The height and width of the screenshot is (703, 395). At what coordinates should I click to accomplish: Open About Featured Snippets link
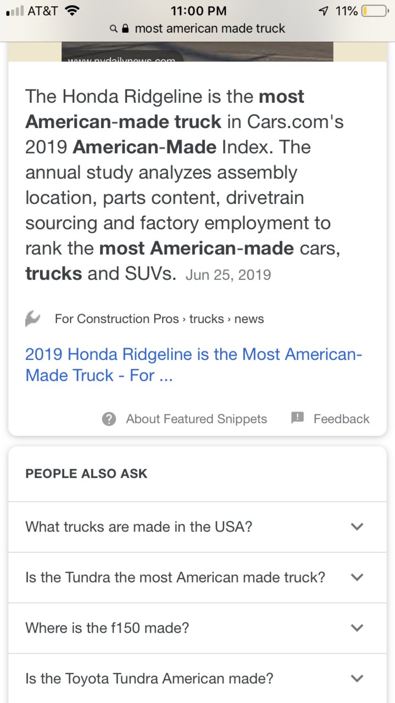point(196,419)
